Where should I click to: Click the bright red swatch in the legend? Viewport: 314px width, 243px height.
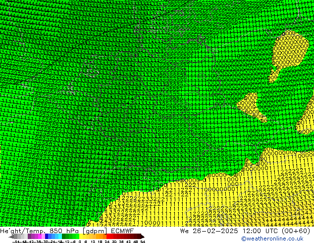(108, 237)
